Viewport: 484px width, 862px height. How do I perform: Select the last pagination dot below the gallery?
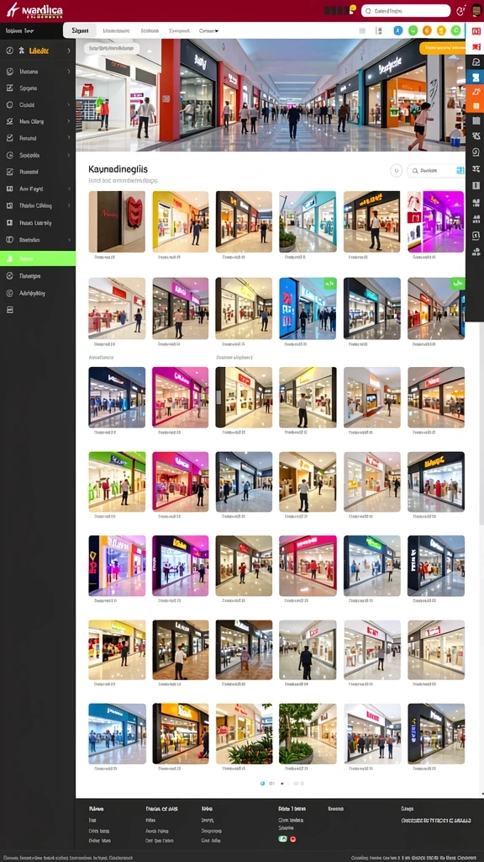[302, 783]
